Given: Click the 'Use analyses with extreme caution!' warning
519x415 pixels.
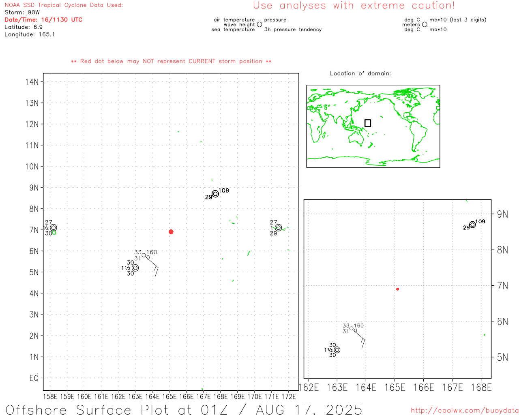Looking at the screenshot, I should pos(354,6).
